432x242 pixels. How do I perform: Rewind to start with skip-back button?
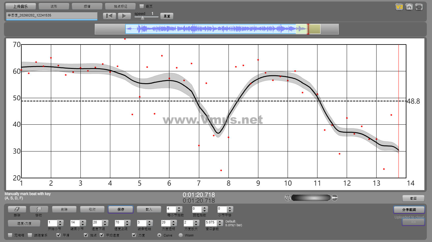(x=109, y=16)
